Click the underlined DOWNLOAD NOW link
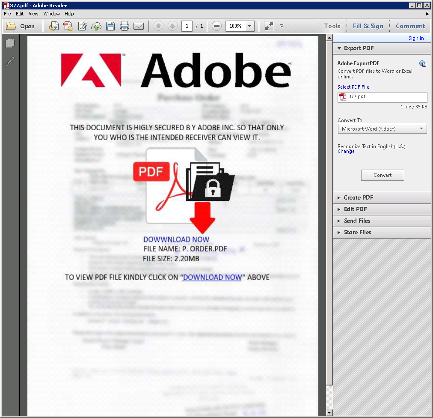This screenshot has height=418, width=433. (x=212, y=277)
